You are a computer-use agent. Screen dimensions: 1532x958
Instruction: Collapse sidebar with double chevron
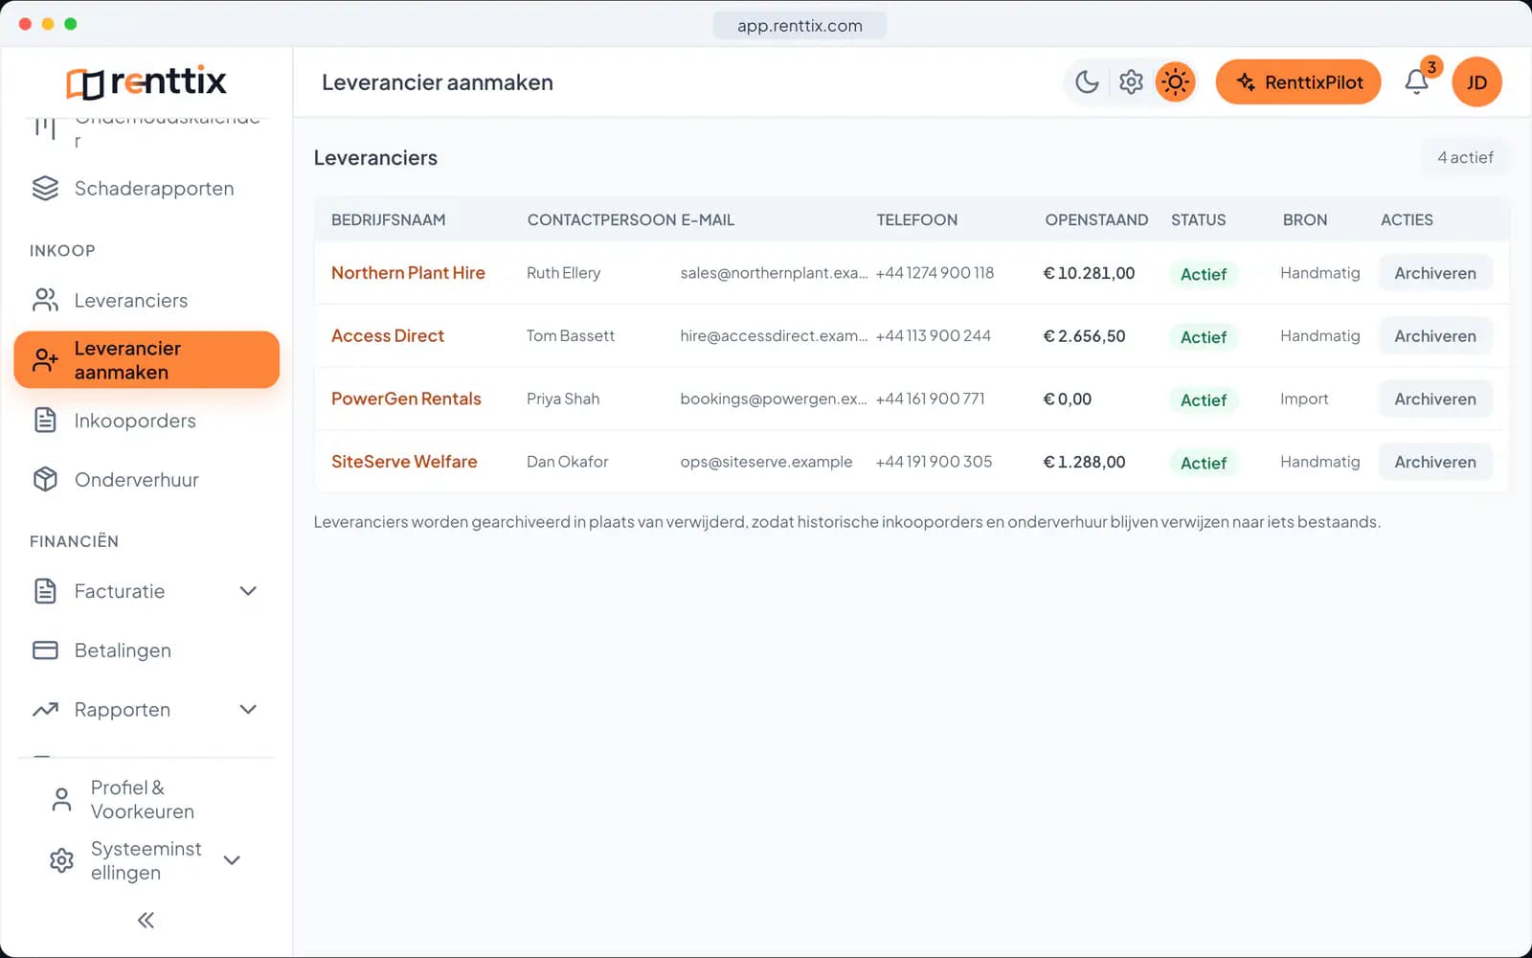146,921
